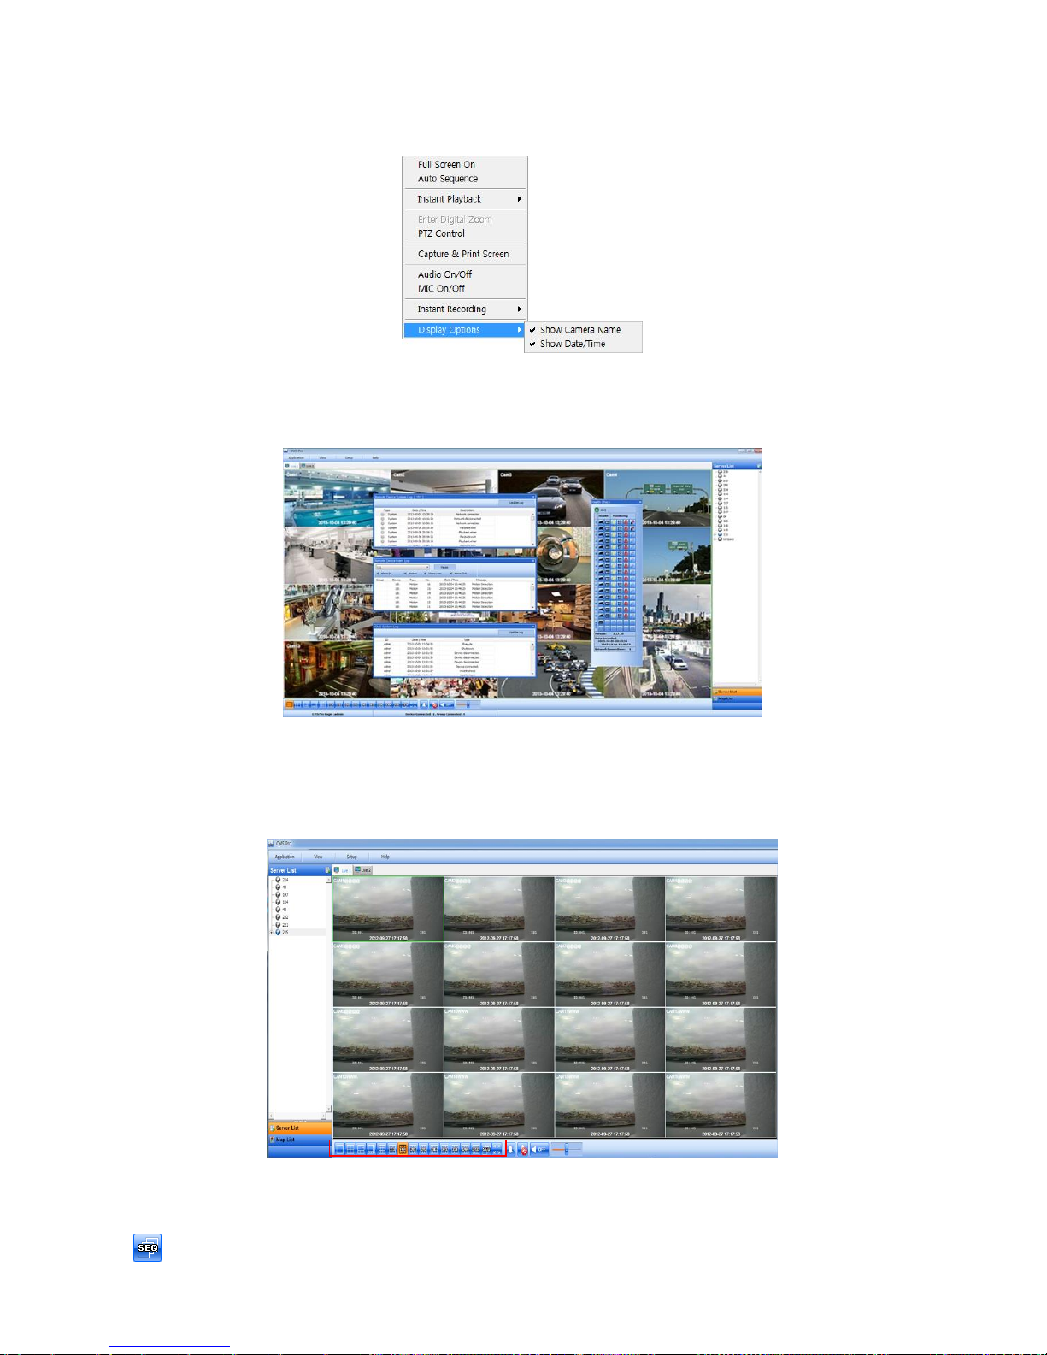Toggle Audio On/Off in context menu

point(444,274)
